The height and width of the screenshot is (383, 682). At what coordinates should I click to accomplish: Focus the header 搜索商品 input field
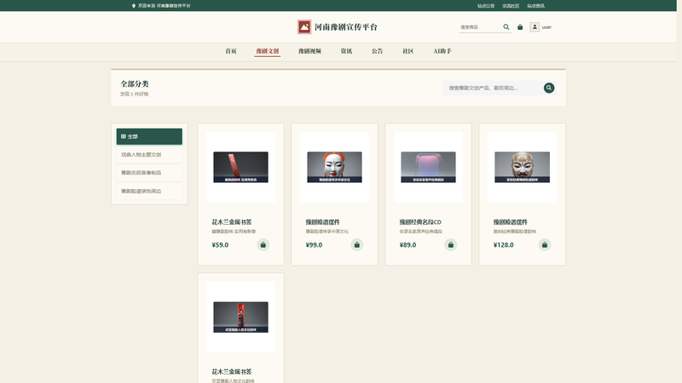coord(480,27)
